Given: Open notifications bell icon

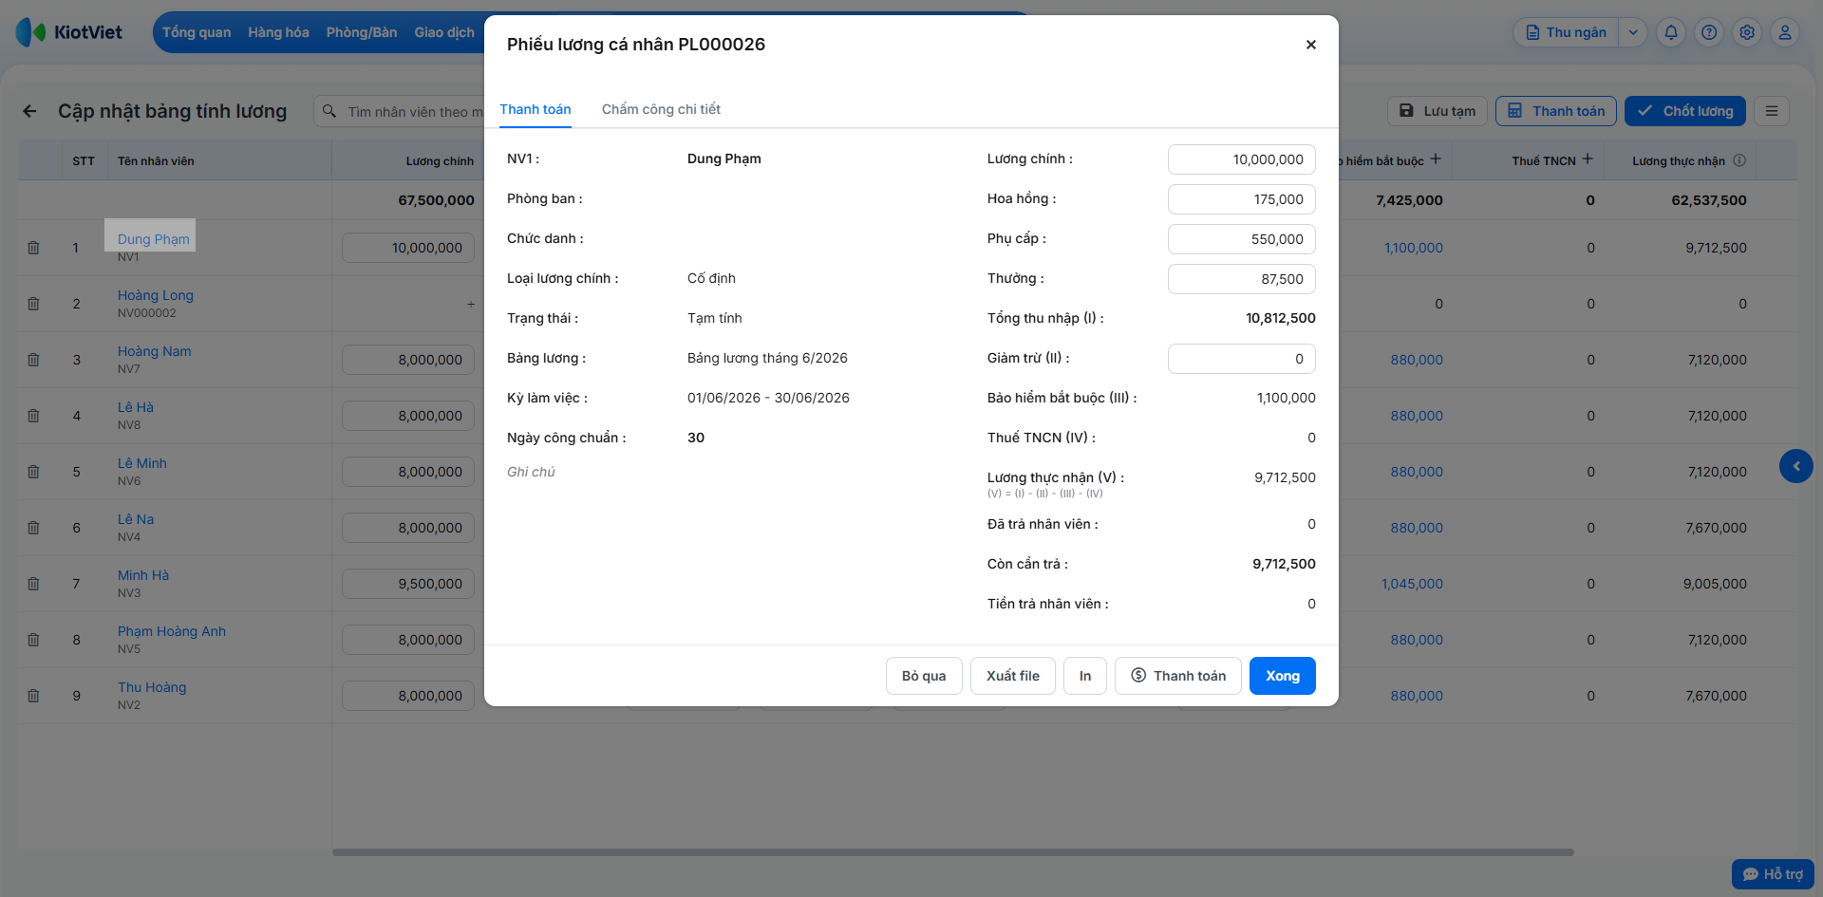Looking at the screenshot, I should 1671,32.
